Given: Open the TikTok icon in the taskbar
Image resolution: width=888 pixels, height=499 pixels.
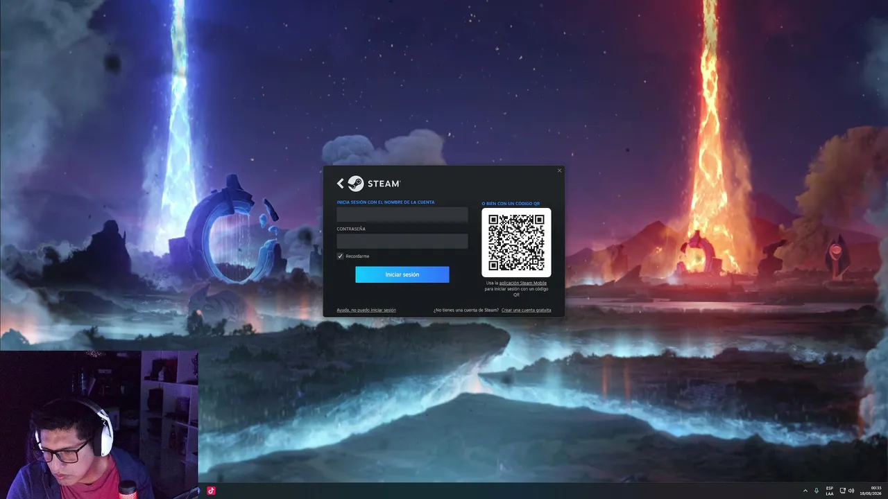Looking at the screenshot, I should 212,491.
